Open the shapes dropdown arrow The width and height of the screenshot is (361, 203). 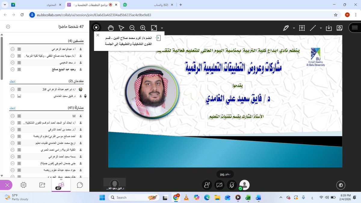point(321,28)
